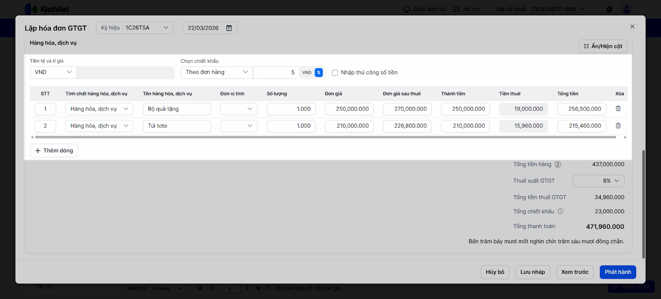
Task: Enable Nhập thủ công số tiền checkbox
Action: (335, 73)
